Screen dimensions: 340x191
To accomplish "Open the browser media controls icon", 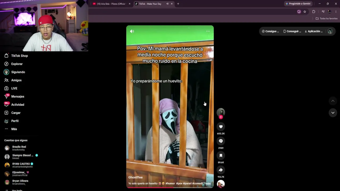I will (x=323, y=12).
